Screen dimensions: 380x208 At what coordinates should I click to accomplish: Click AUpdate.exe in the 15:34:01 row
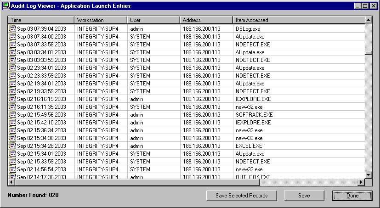click(x=250, y=153)
